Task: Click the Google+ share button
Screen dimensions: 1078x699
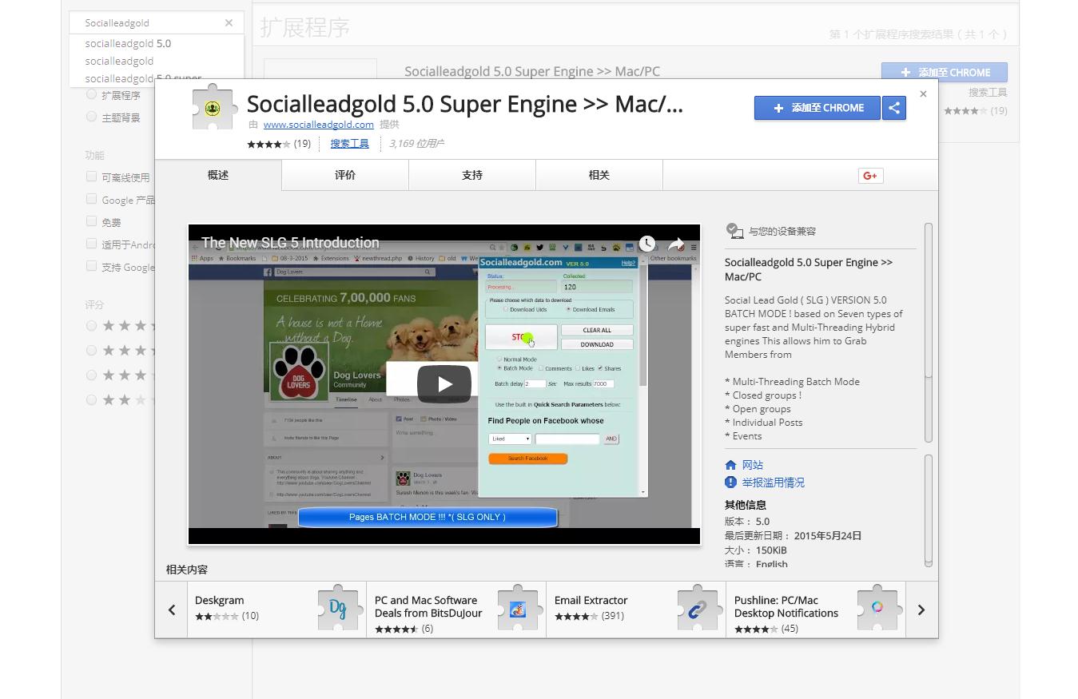Action: coord(870,176)
